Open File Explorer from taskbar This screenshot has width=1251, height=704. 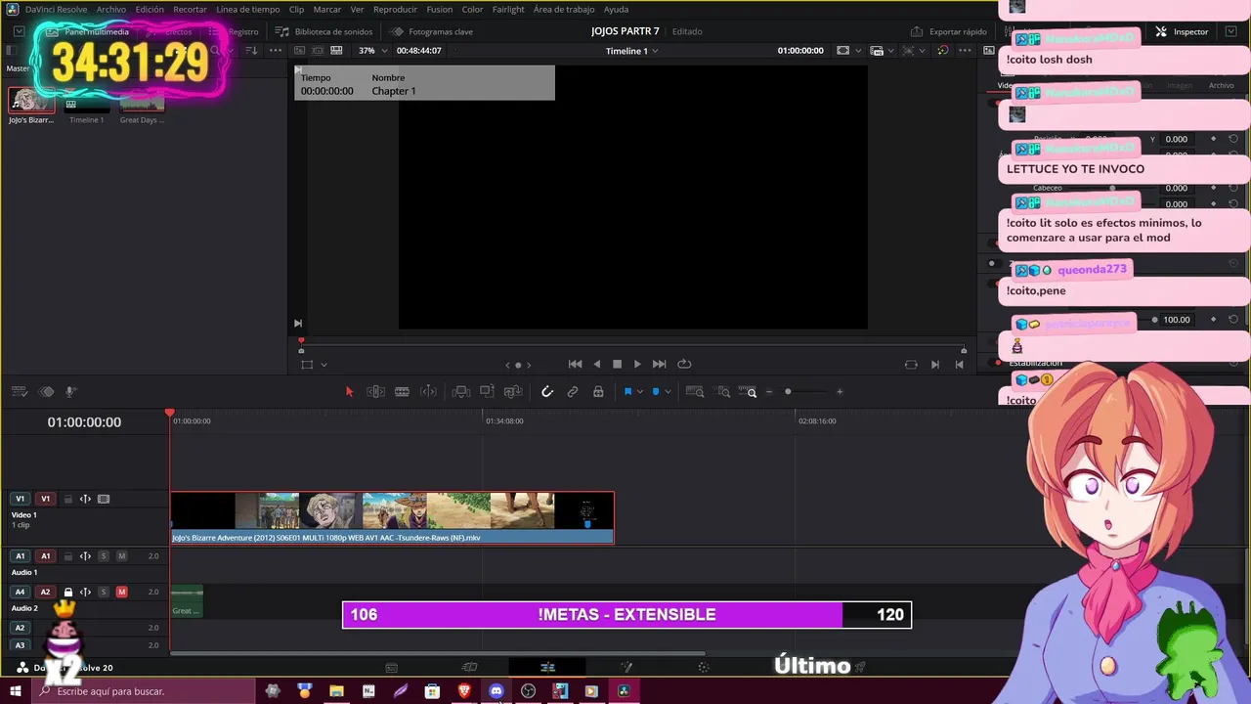coord(336,691)
